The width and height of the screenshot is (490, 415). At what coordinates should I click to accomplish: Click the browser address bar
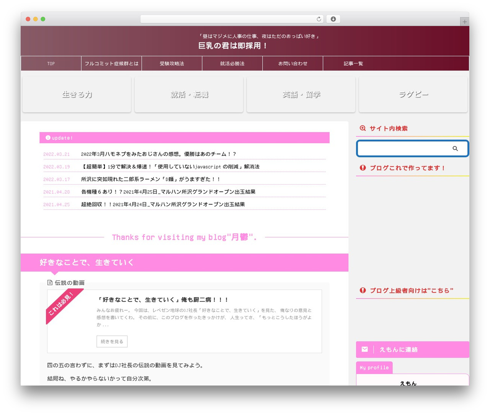point(232,19)
